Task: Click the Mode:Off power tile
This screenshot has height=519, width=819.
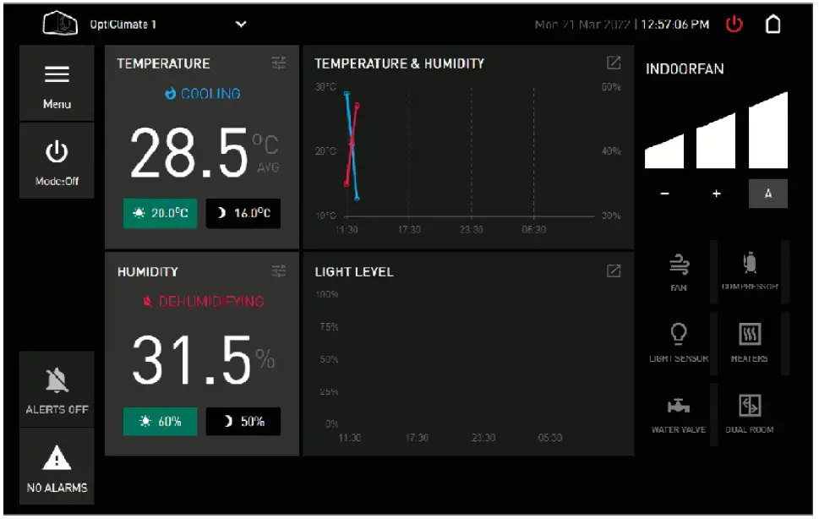Action: pos(57,161)
